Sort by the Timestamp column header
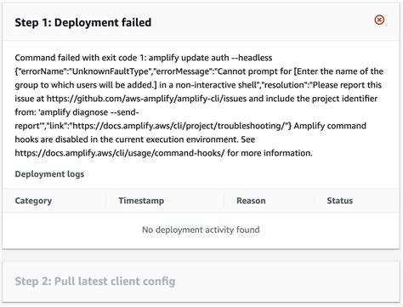This screenshot has width=403, height=307. [141, 201]
